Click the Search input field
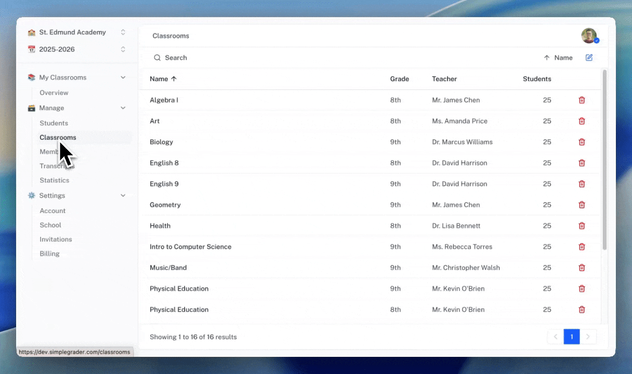 pos(208,58)
